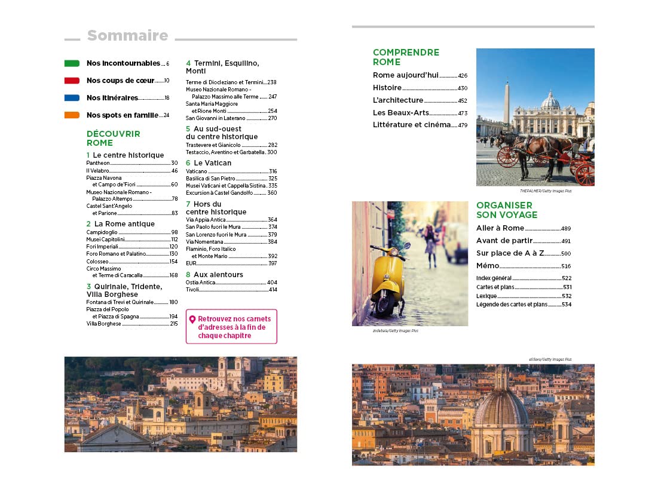Click the yellow Vespa scooter photo
Image resolution: width=661 pixels, height=503 pixels.
point(410,263)
